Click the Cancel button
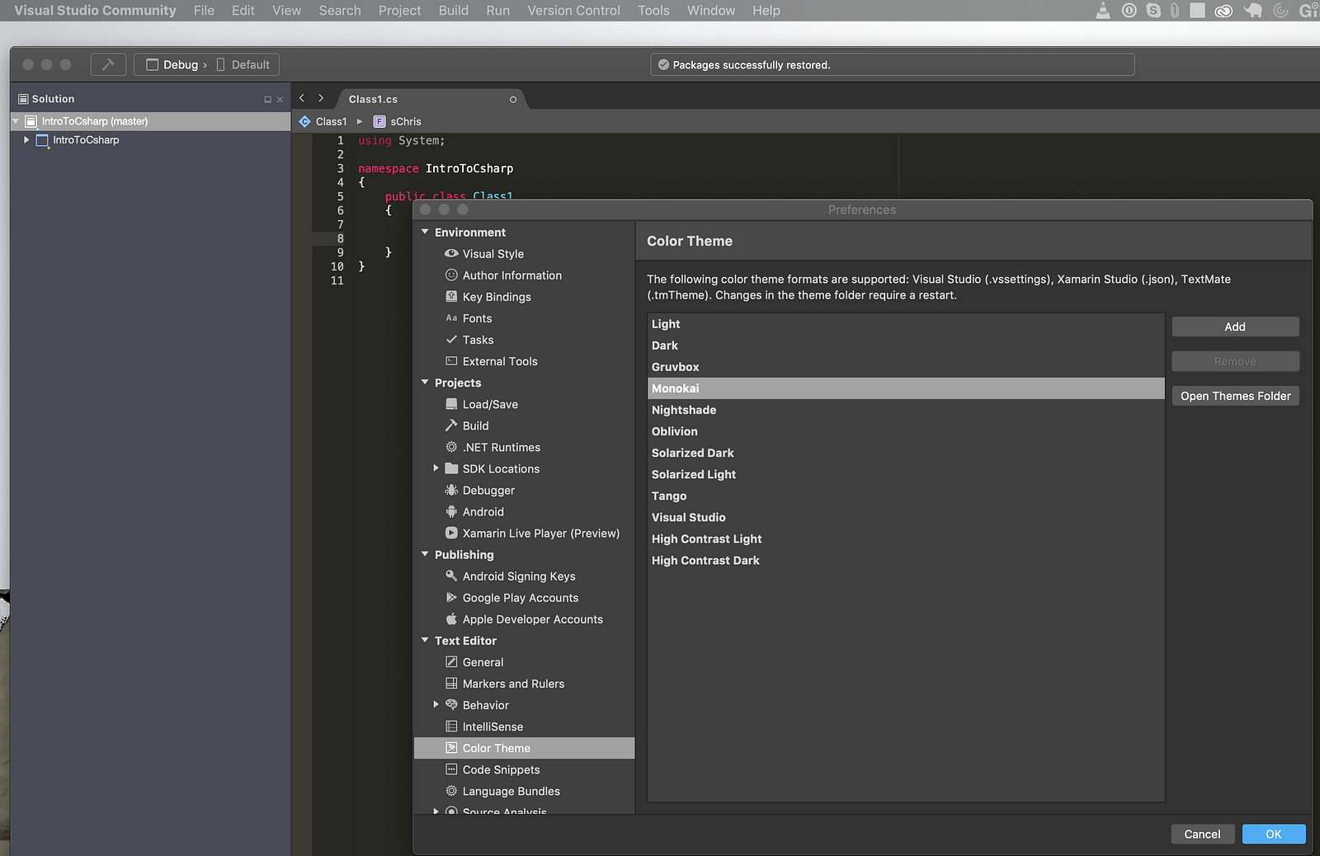1320x856 pixels. pyautogui.click(x=1202, y=834)
